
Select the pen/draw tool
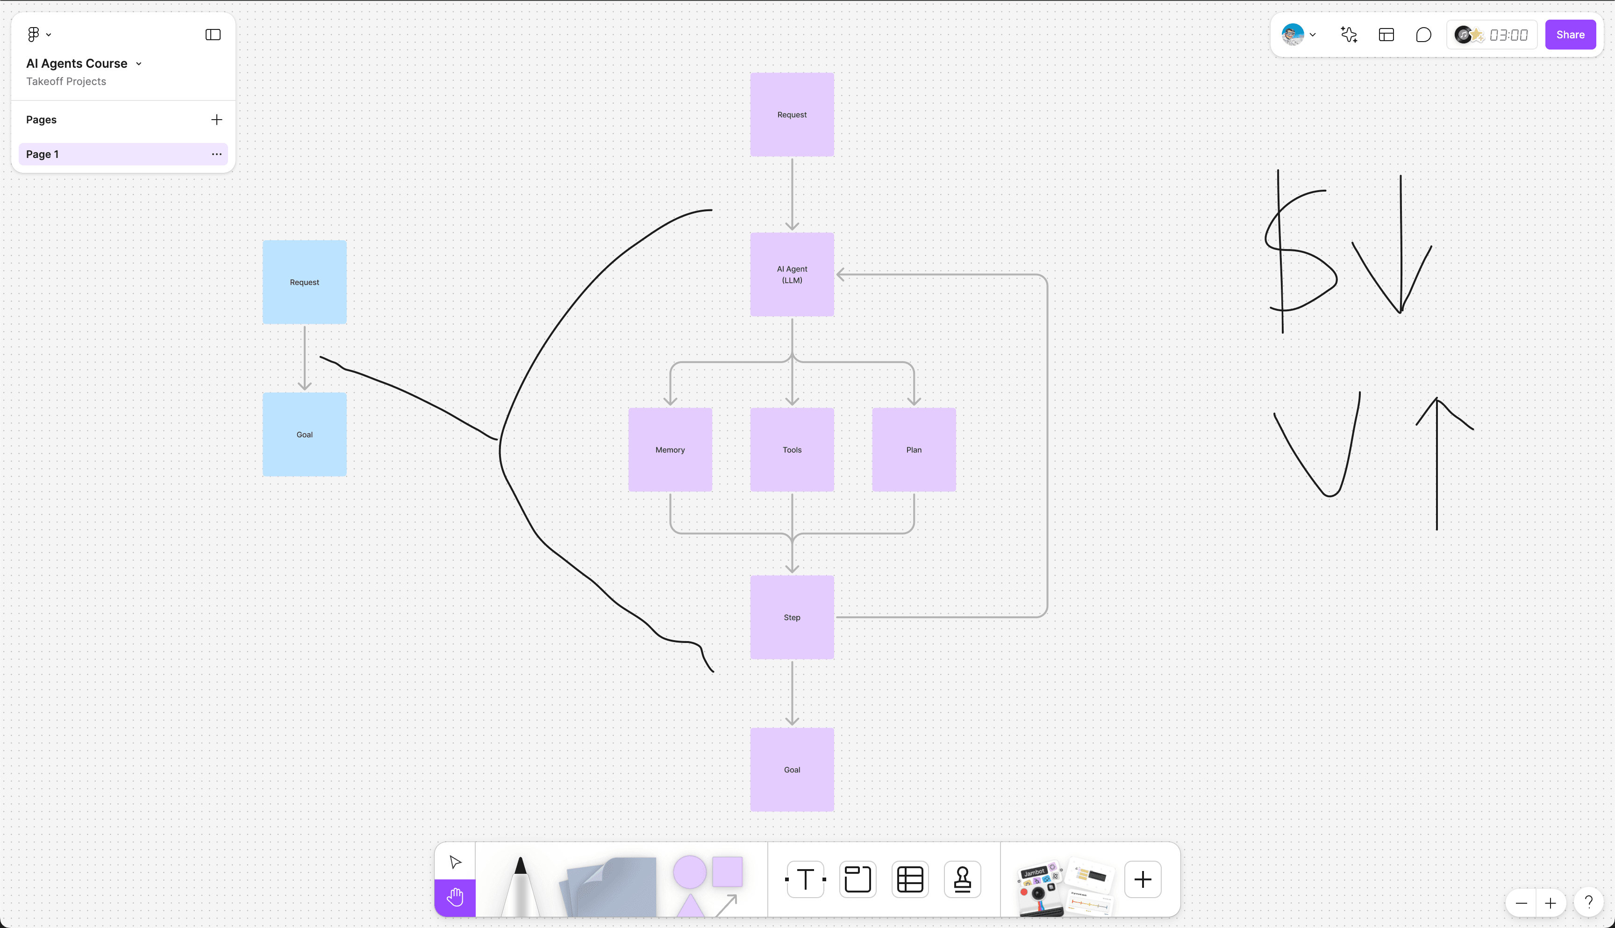coord(518,879)
